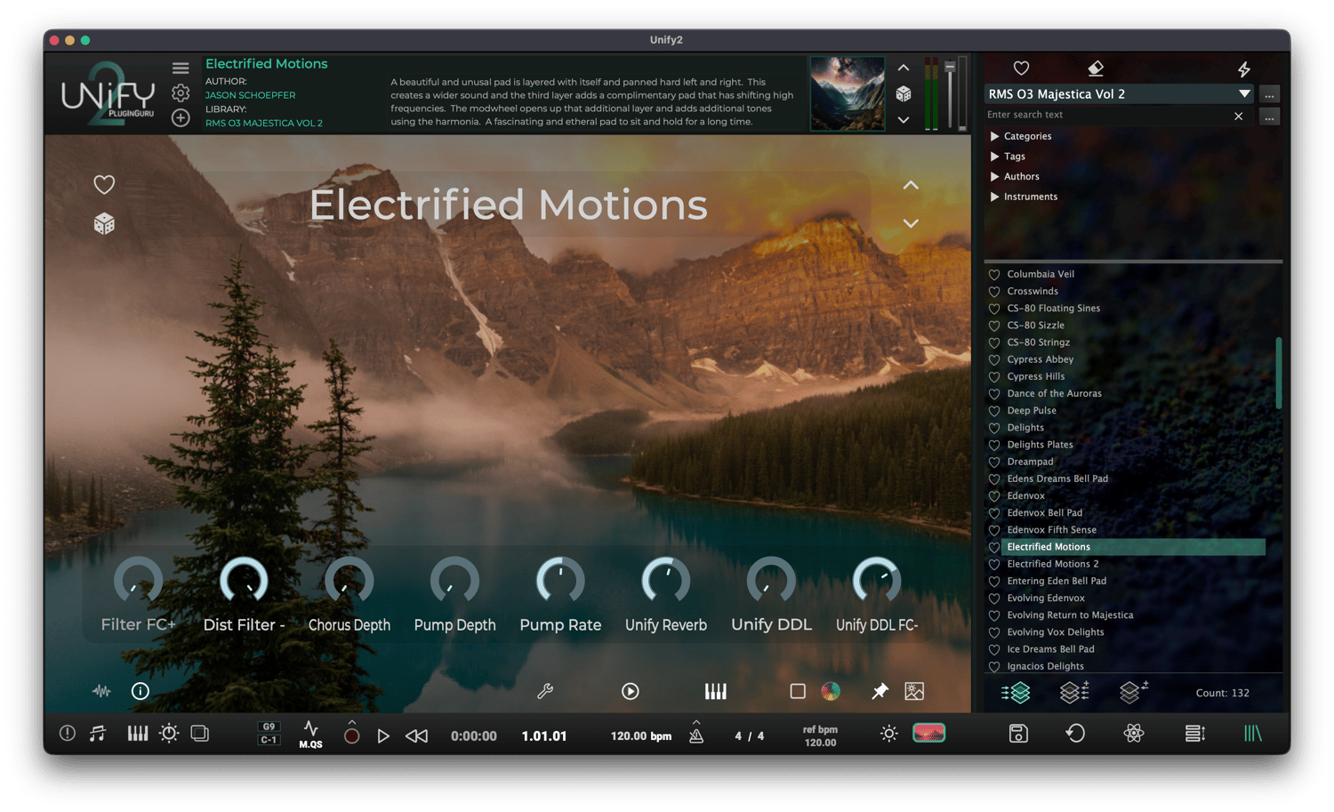Select the Cypress Abbey patch

[1041, 359]
